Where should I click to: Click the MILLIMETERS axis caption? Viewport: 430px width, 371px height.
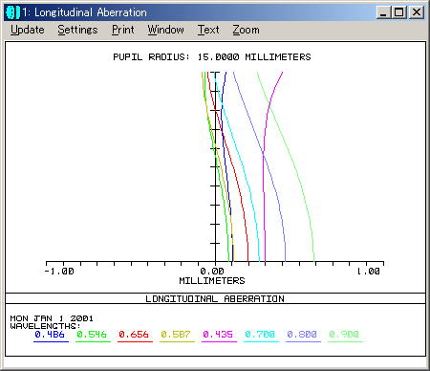[x=212, y=281]
